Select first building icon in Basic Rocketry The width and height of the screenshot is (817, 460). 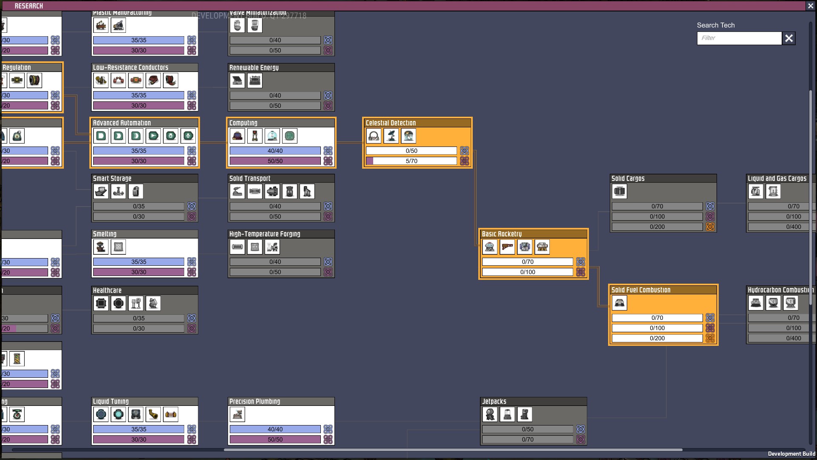pyautogui.click(x=490, y=247)
